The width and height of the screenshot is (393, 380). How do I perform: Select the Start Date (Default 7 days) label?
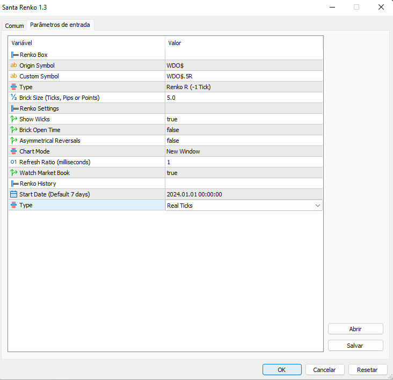click(x=55, y=194)
